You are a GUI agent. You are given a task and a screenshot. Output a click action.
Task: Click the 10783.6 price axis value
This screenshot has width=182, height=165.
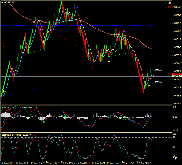click(x=177, y=55)
